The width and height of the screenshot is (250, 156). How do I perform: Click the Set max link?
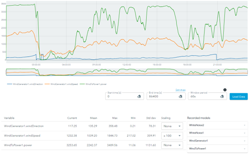(181, 90)
